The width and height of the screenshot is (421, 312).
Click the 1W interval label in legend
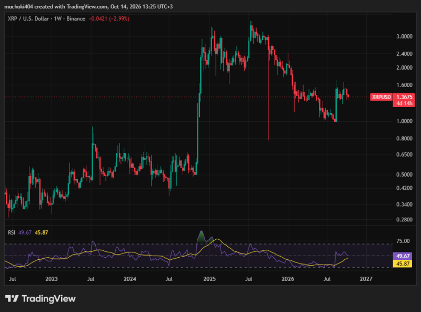tap(58, 19)
